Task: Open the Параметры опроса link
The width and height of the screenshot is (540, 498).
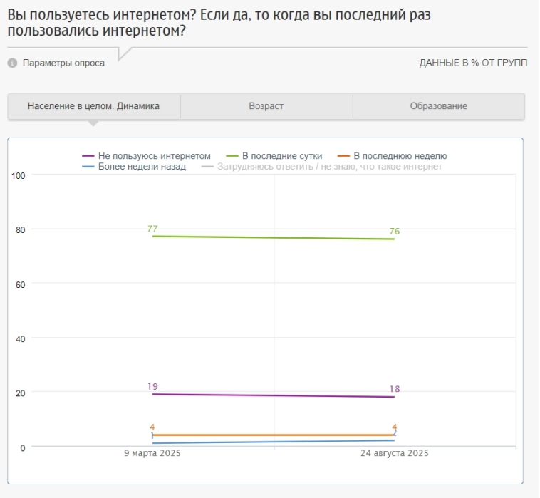Action: (63, 63)
